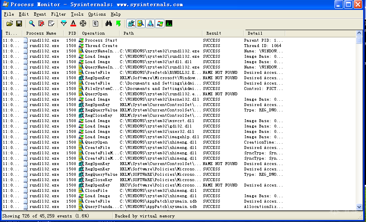Toggle Show File System Activity button

140,24
